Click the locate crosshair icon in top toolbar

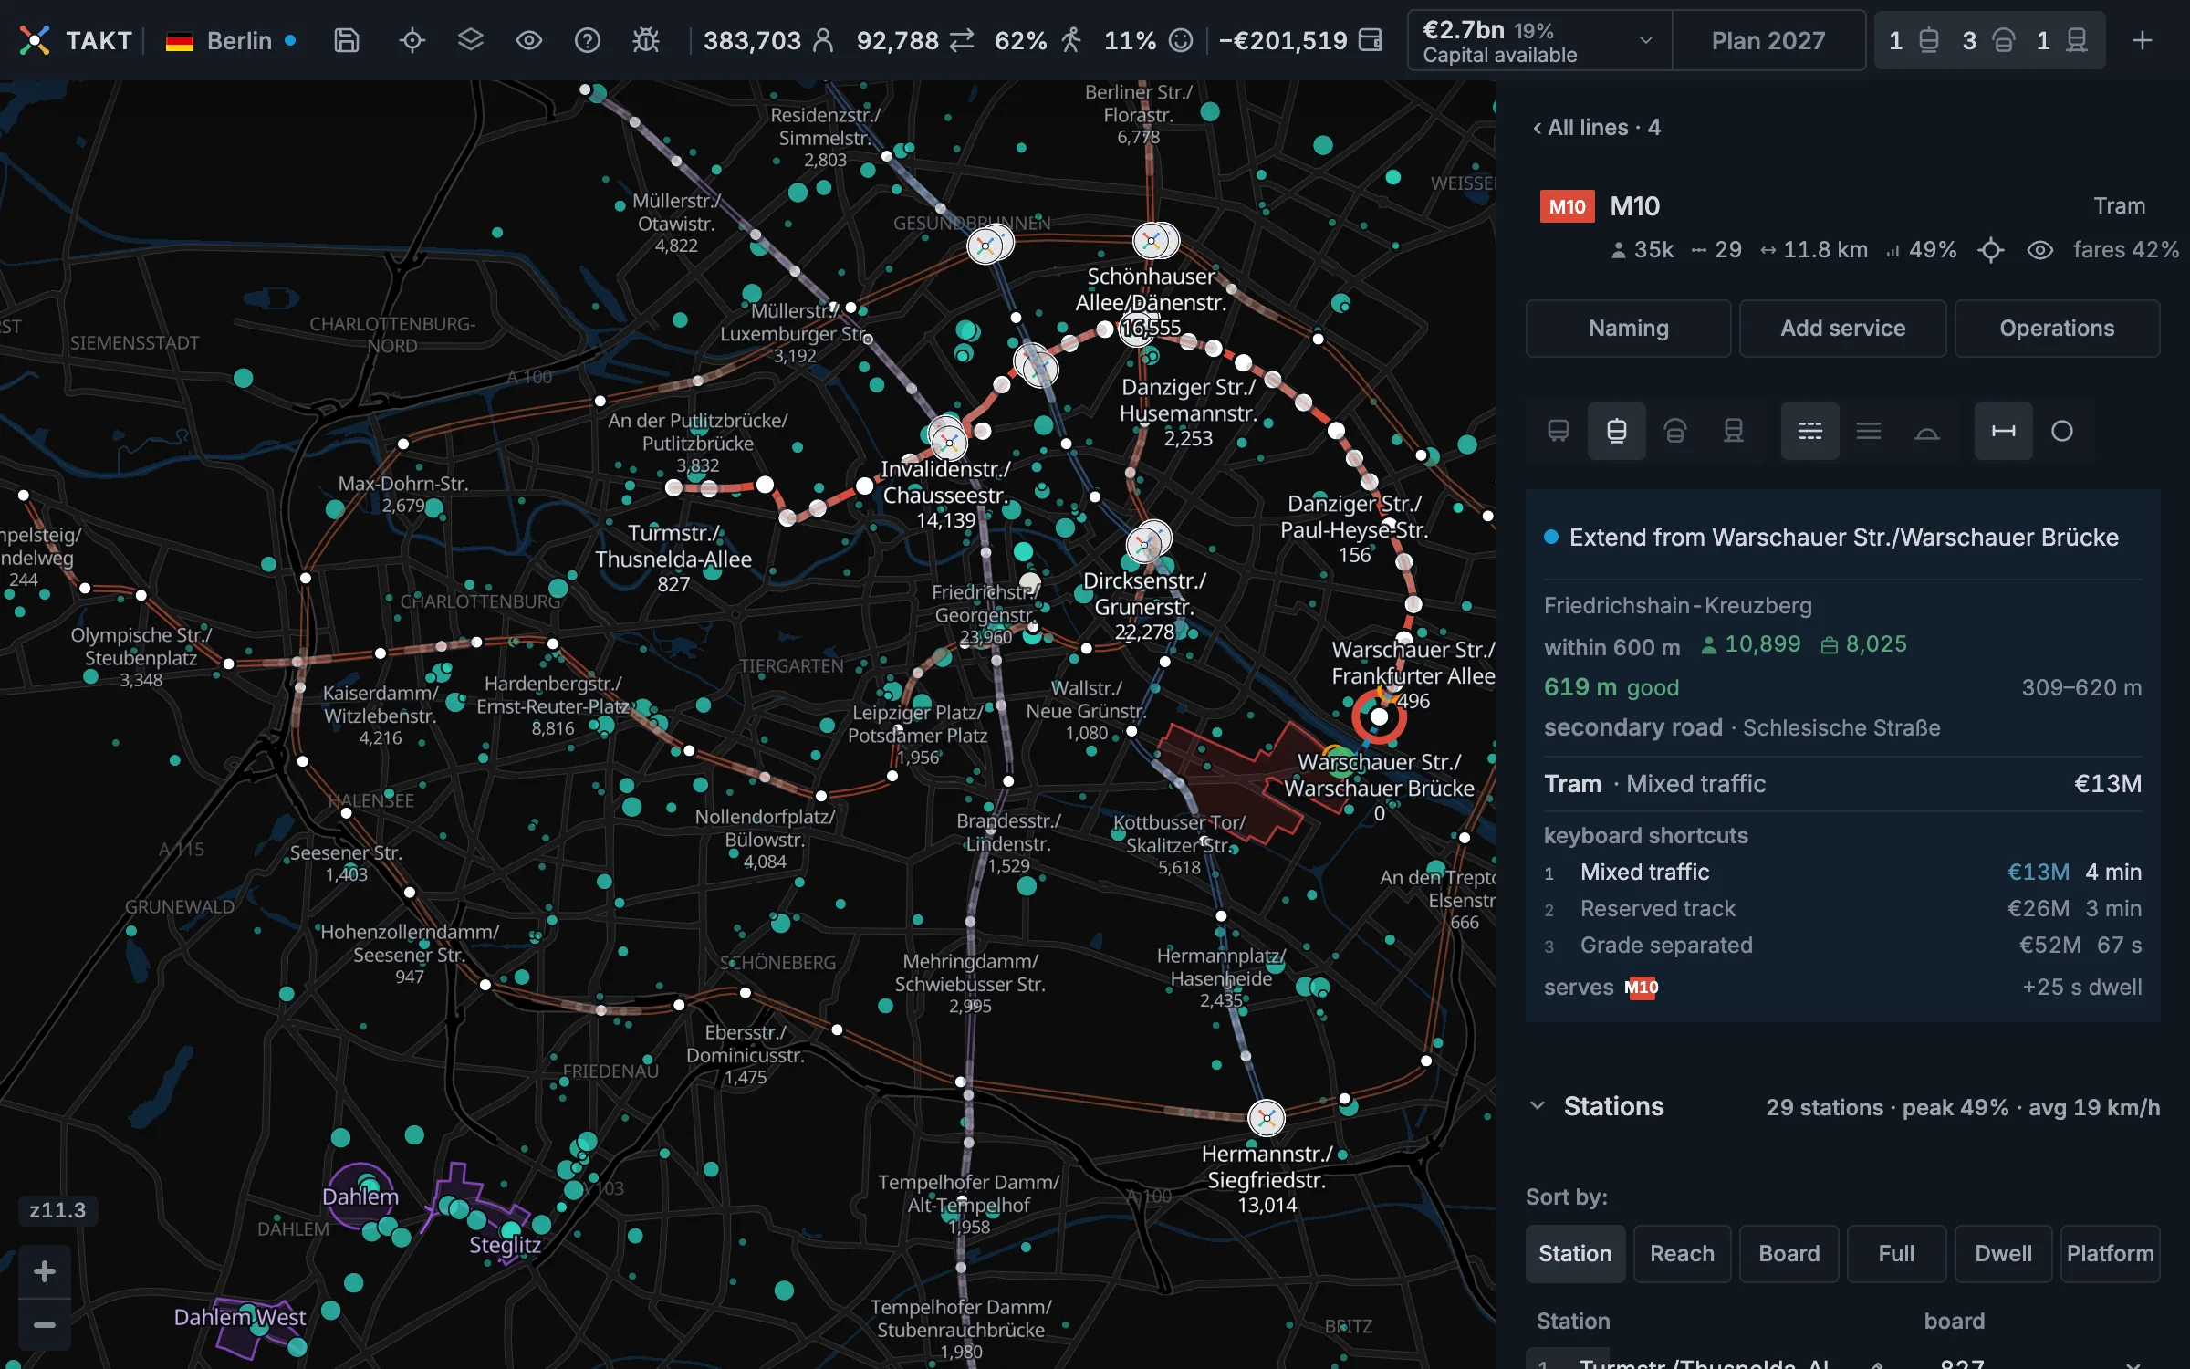click(x=412, y=40)
